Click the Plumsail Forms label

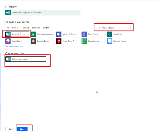click(120, 41)
